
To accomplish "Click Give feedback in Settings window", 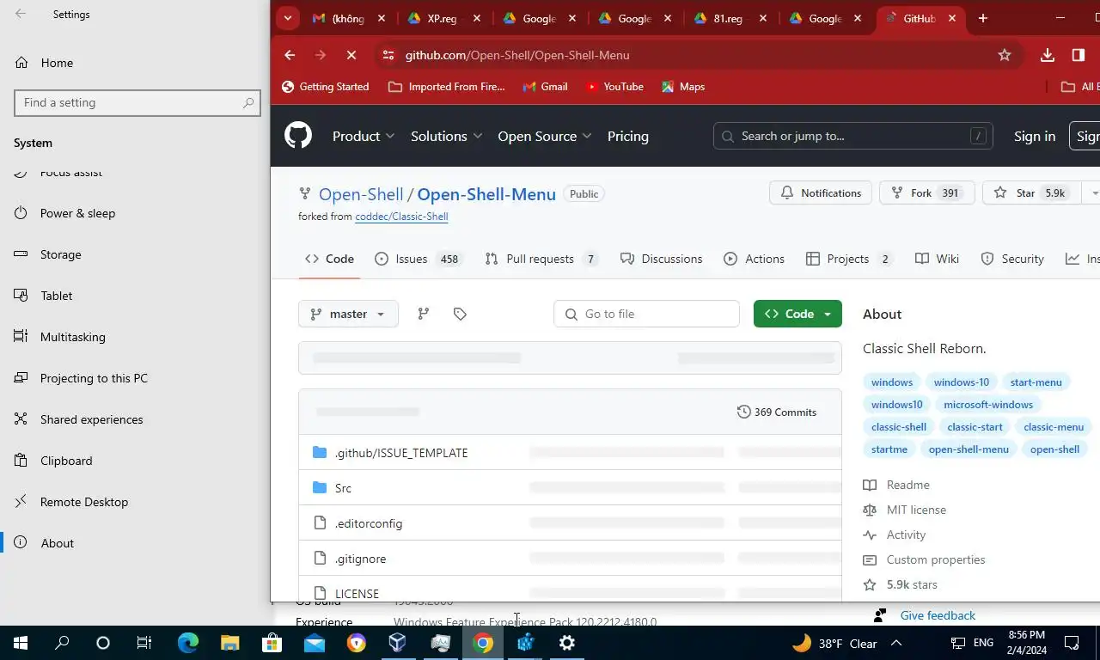I will [x=938, y=615].
